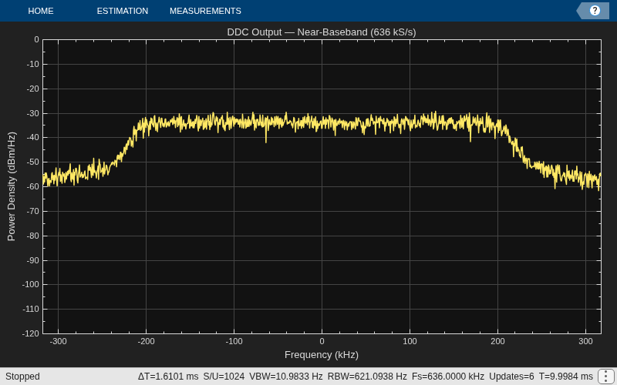This screenshot has width=617, height=385.
Task: Click the T=9.9984 ms status entry
Action: tap(566, 377)
